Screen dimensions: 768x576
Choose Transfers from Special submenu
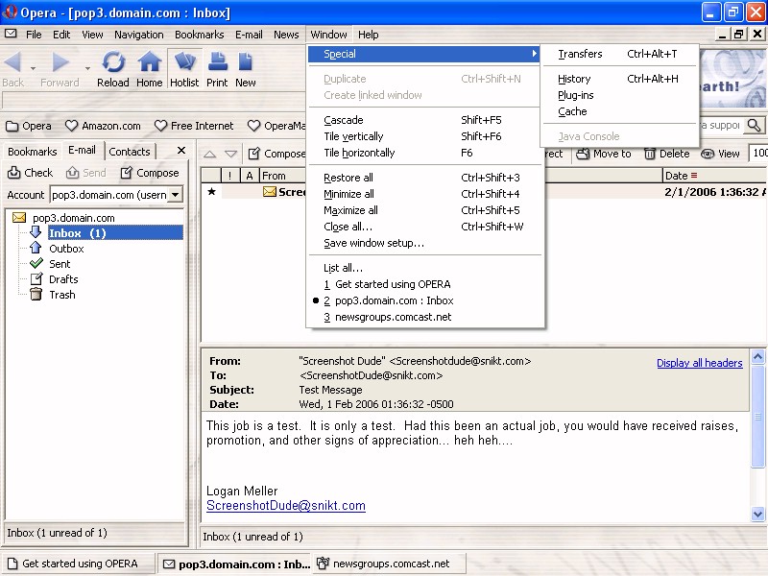tap(580, 54)
